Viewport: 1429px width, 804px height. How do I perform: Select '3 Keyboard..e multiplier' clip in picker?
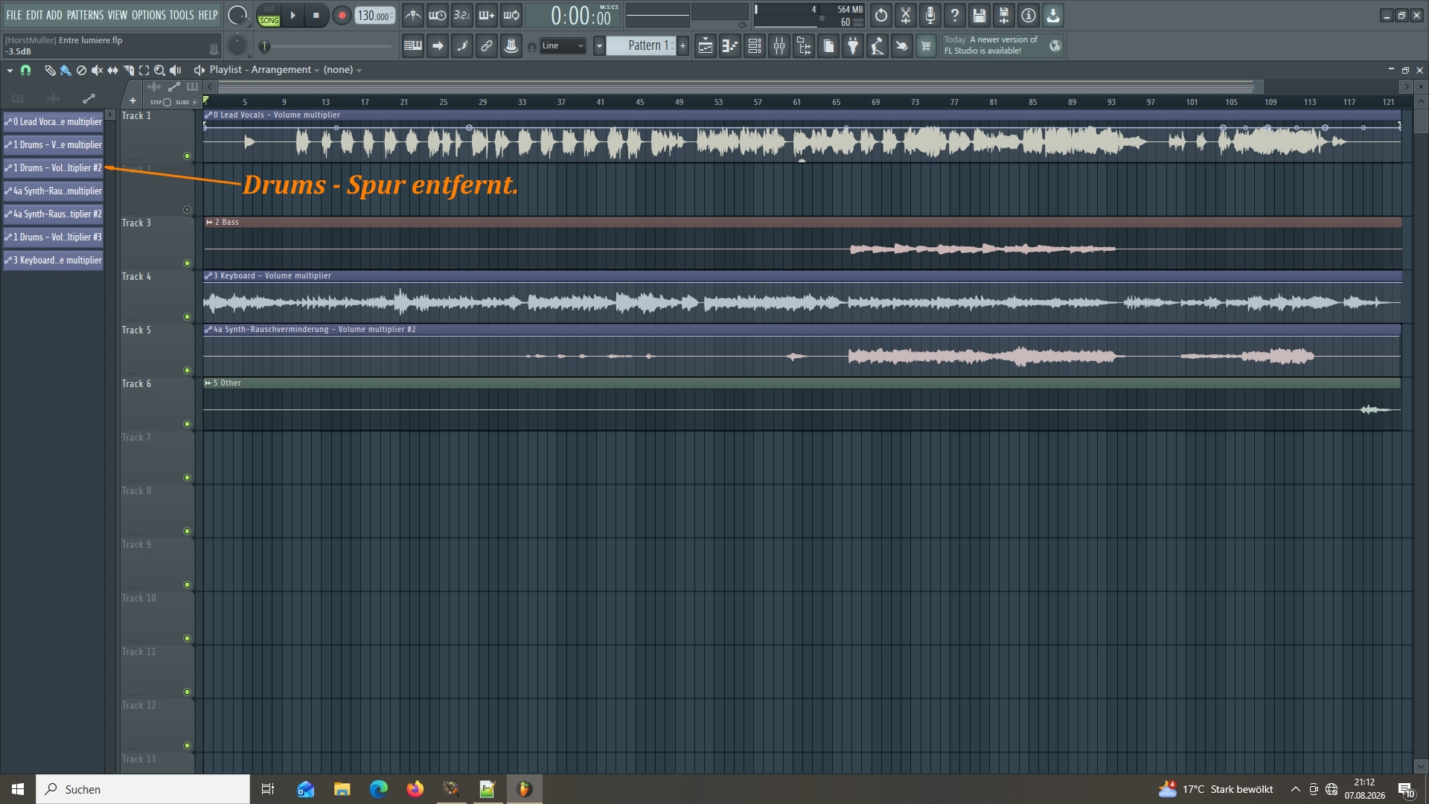pyautogui.click(x=54, y=260)
